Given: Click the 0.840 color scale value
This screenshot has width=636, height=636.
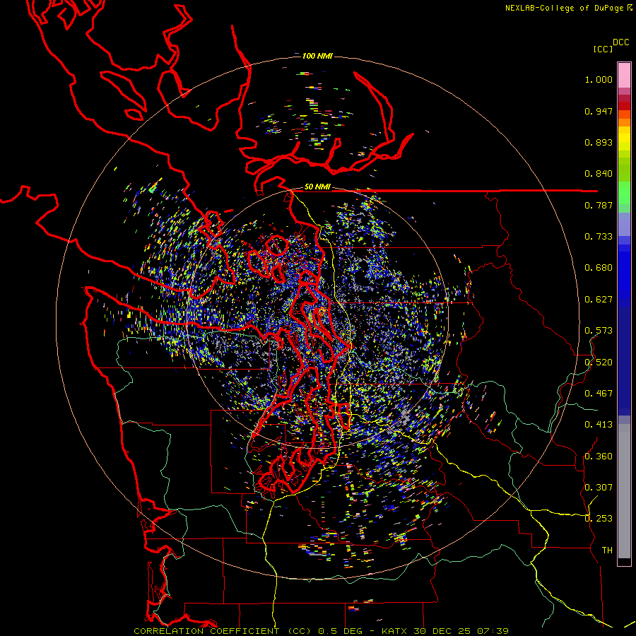Looking at the screenshot, I should 599,174.
